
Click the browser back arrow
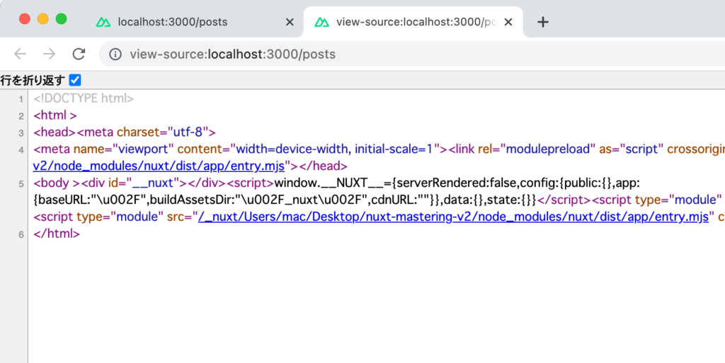point(20,54)
